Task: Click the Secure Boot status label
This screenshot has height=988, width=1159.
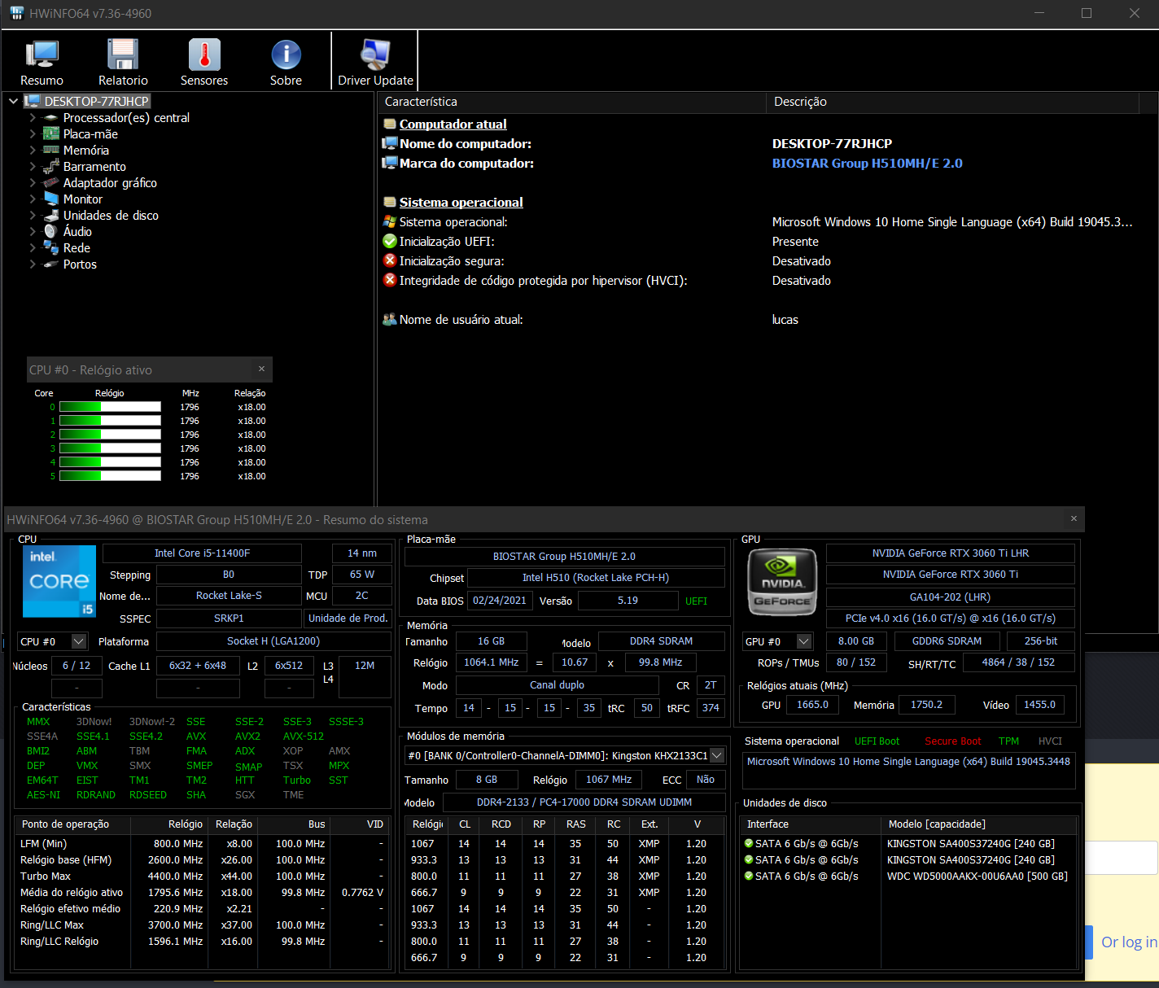Action: [x=952, y=741]
